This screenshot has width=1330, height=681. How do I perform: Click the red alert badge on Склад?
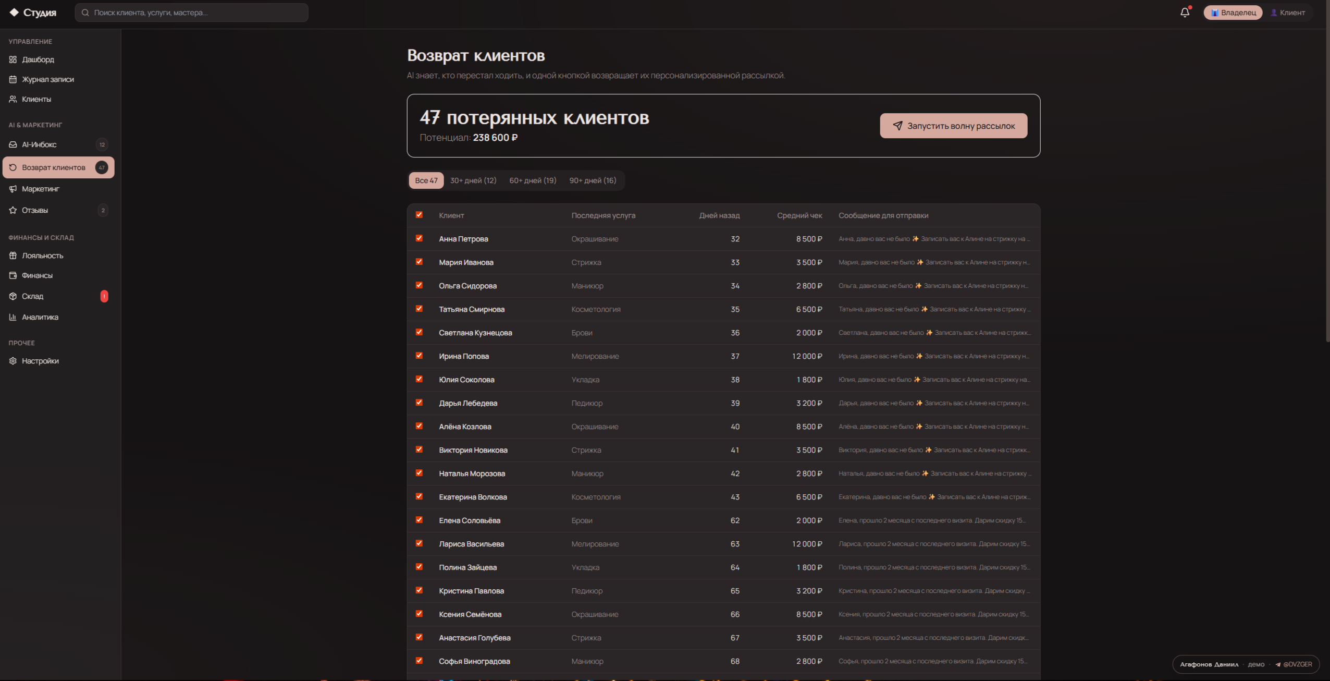[x=104, y=296]
